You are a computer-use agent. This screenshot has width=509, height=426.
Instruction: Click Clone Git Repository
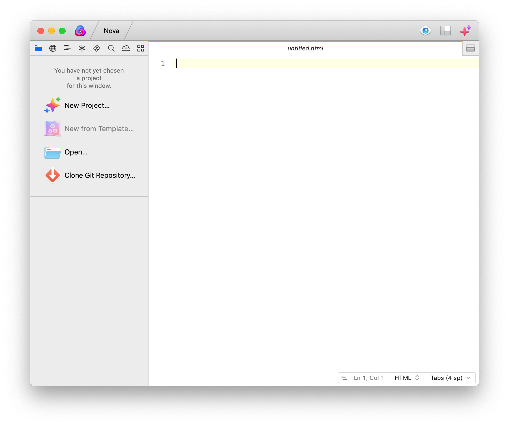click(100, 175)
